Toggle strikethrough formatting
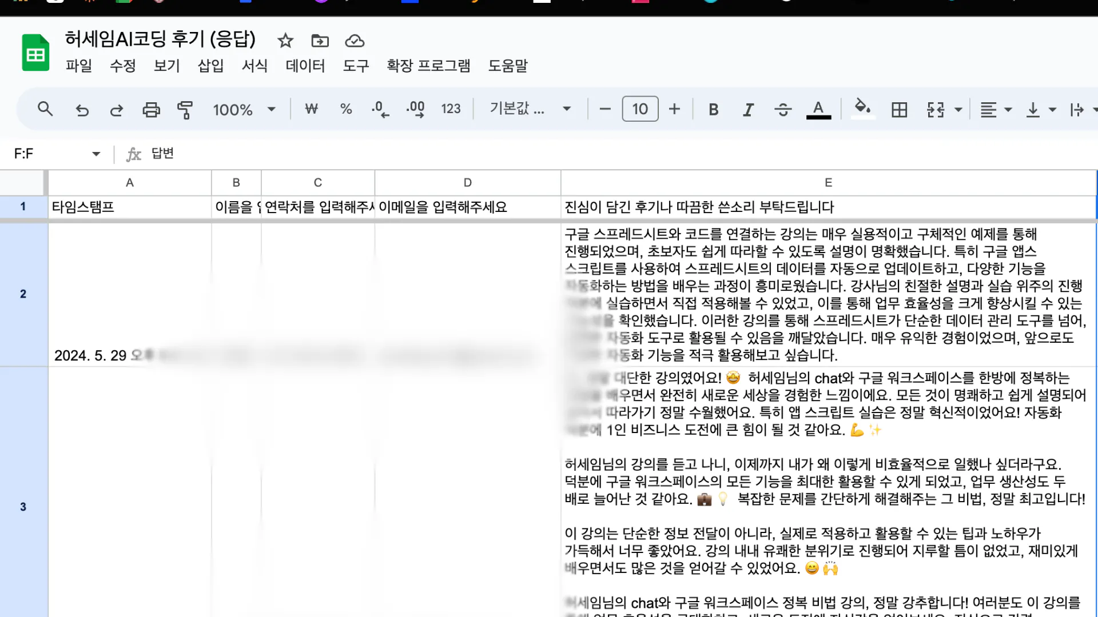The image size is (1098, 617). [783, 109]
